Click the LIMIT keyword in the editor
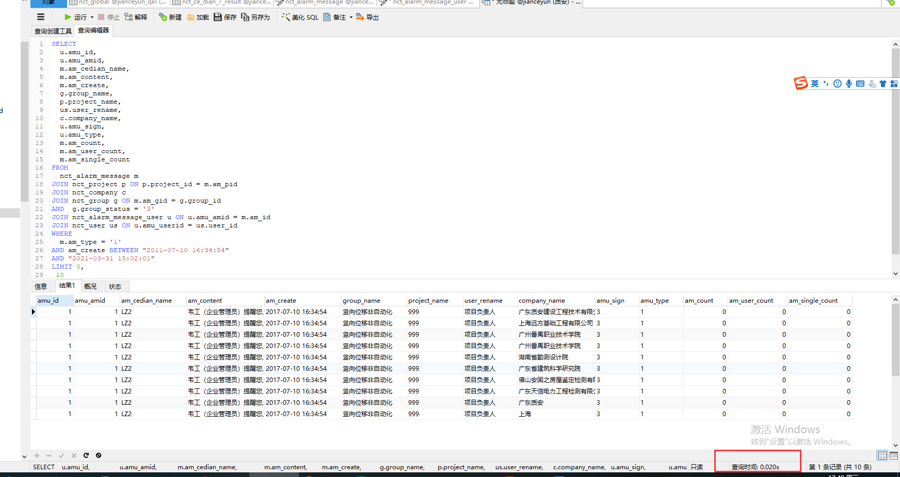 click(x=62, y=267)
